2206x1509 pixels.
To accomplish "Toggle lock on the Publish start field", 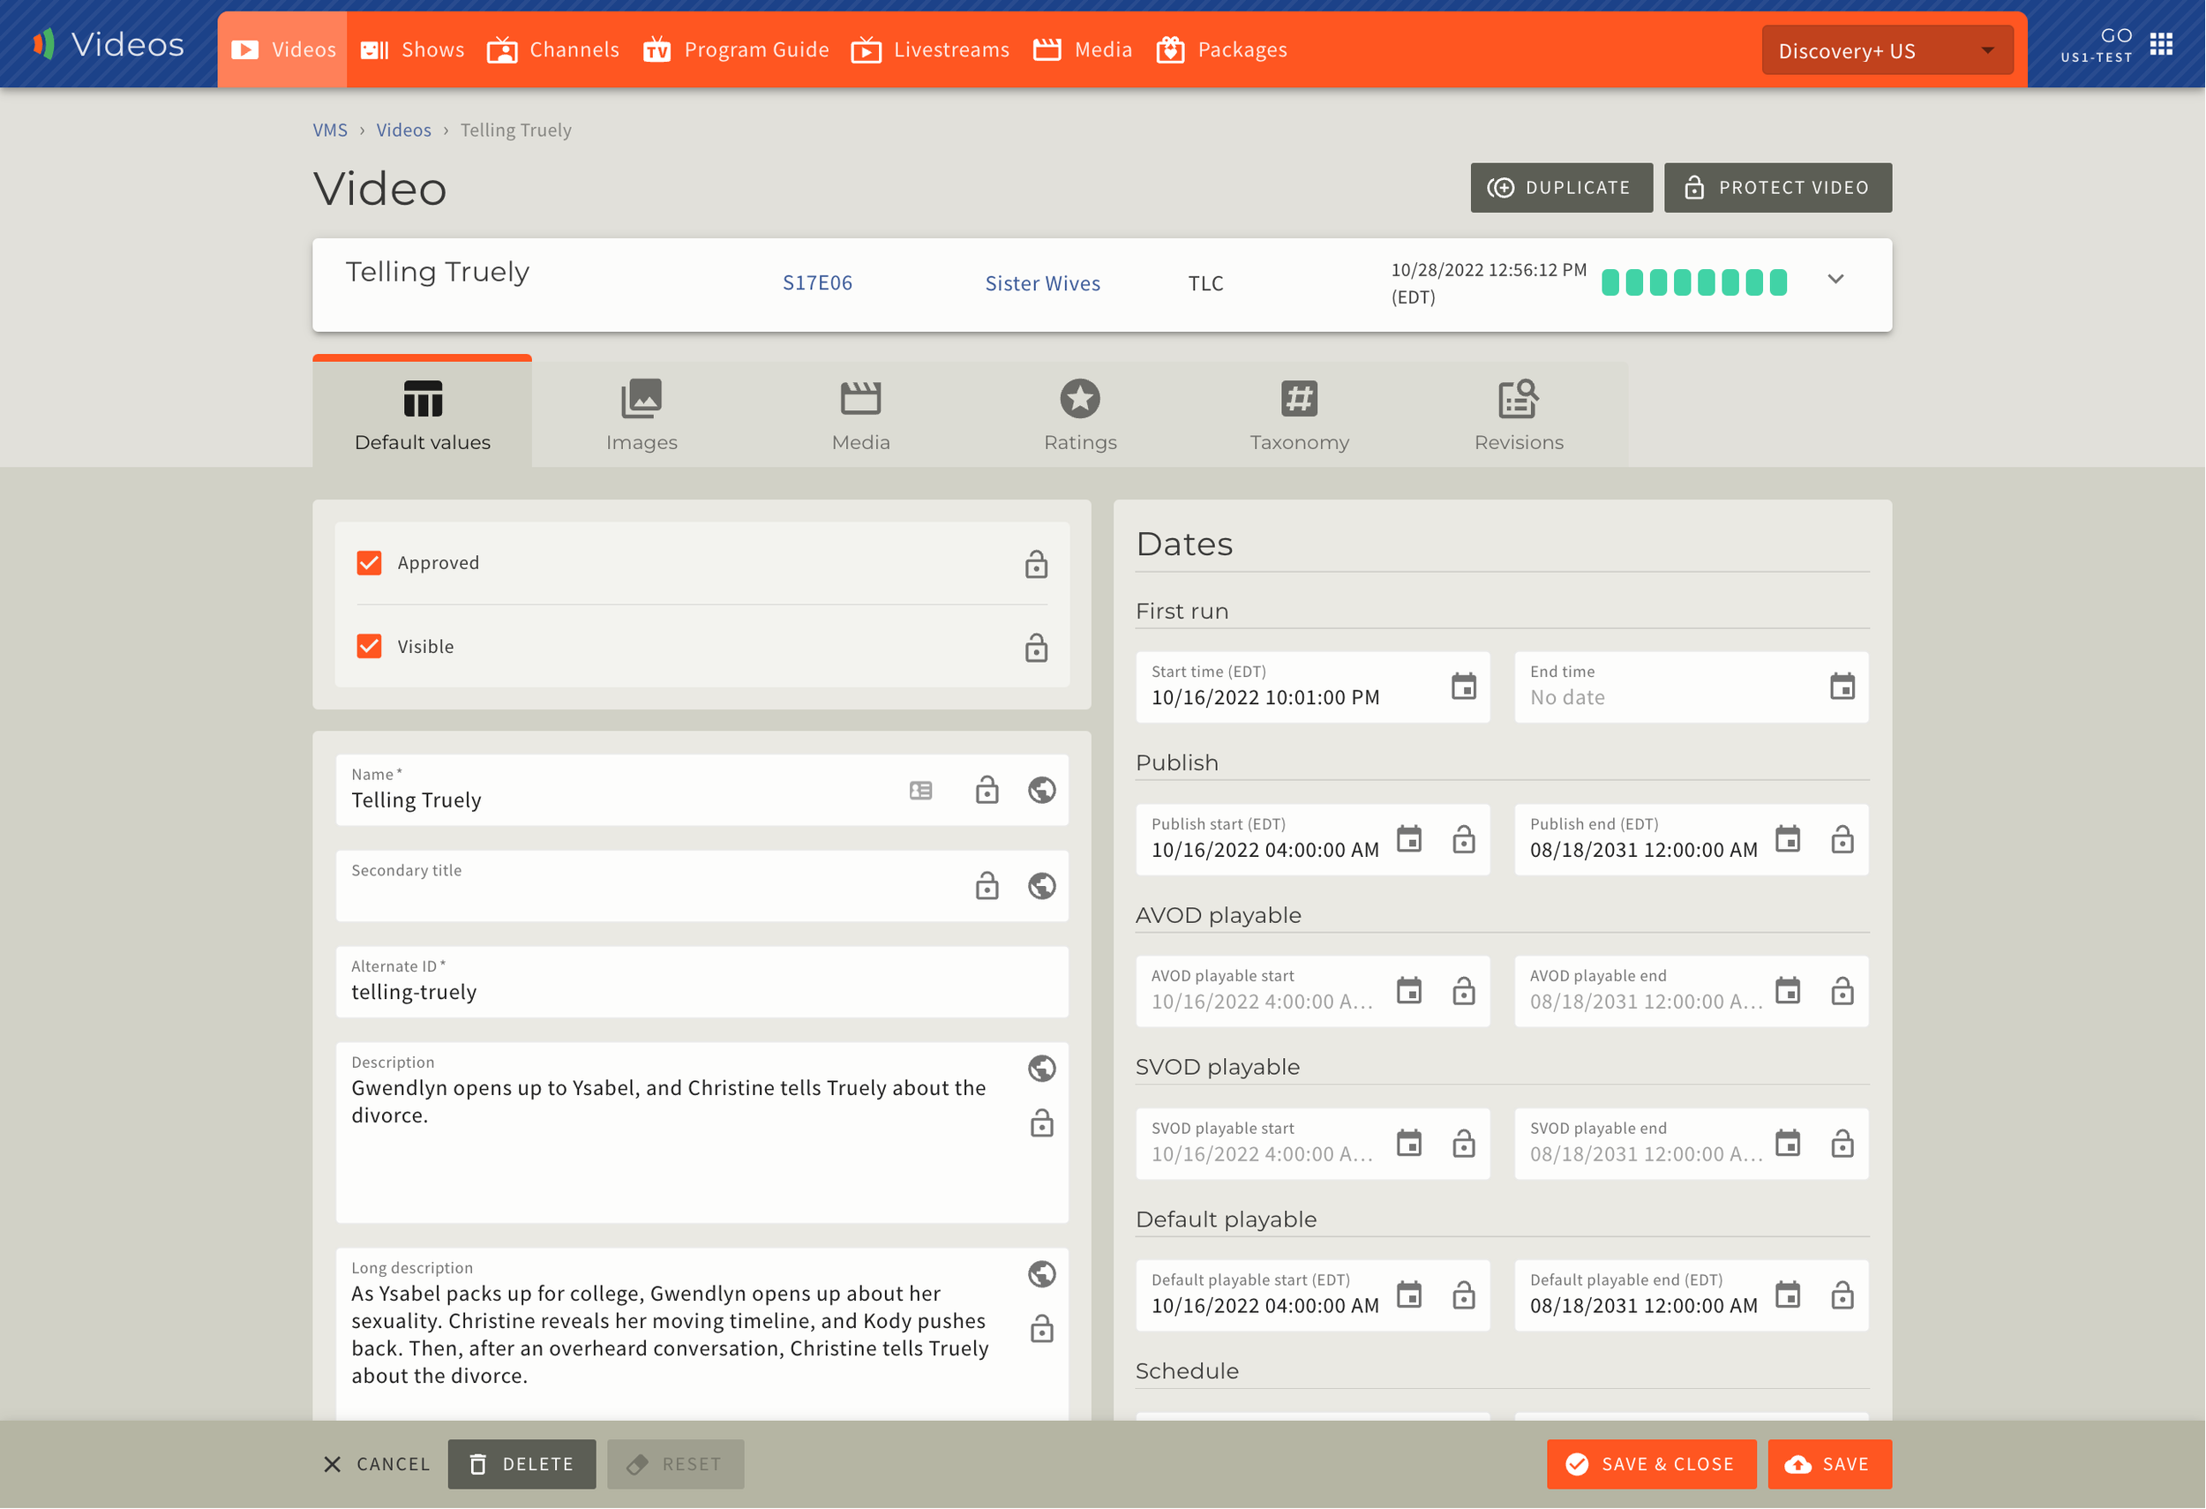I will click(x=1464, y=840).
